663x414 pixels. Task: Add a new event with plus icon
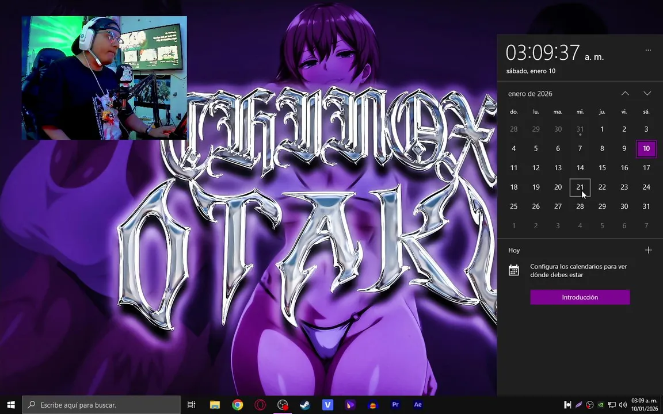click(648, 250)
